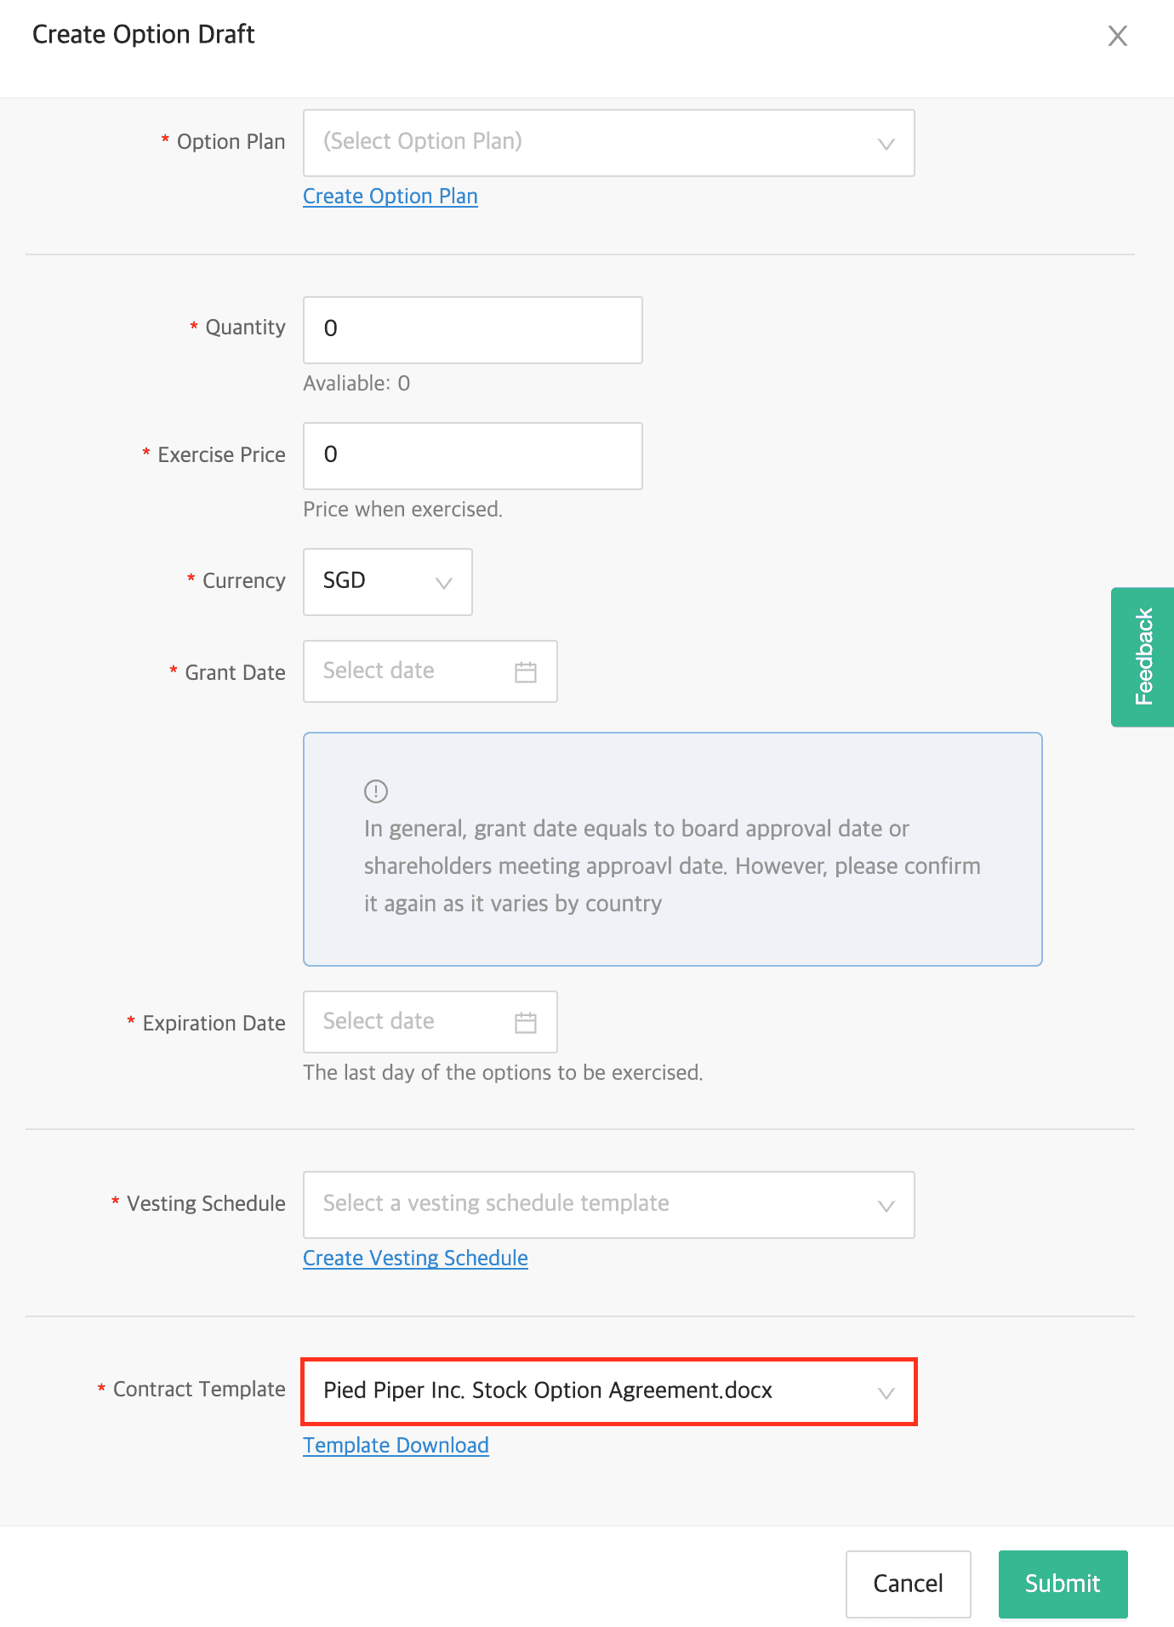
Task: Click the 'Create Option Draft' title
Action: click(144, 35)
